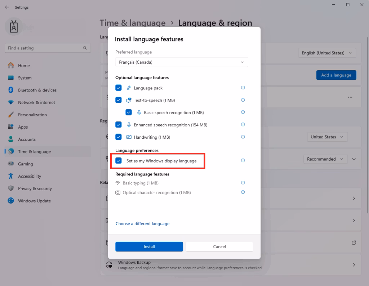This screenshot has width=369, height=286.
Task: Uncheck Enhanced speech recognition checkbox
Action: 118,124
